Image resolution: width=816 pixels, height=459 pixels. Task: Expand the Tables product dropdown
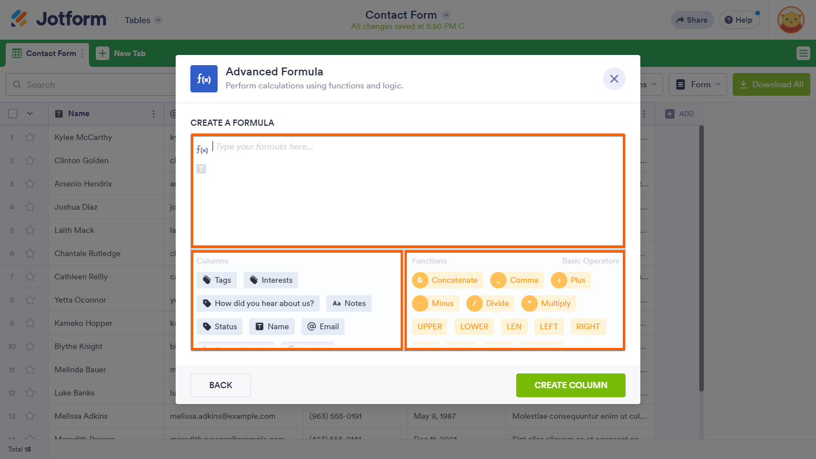(x=143, y=20)
